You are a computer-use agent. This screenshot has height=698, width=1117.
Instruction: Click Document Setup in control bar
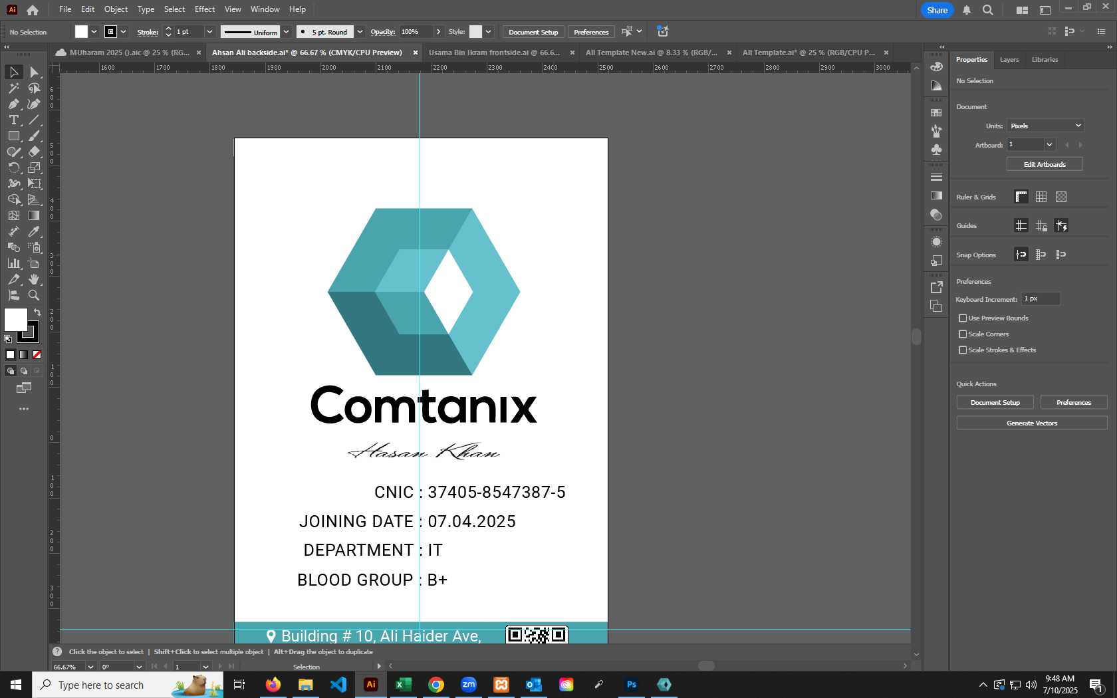(533, 32)
